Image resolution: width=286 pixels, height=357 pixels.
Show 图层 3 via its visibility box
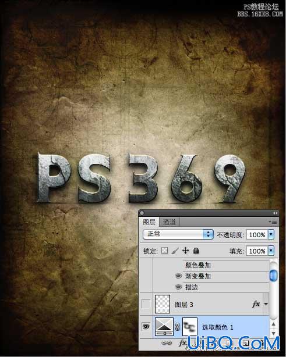point(146,304)
